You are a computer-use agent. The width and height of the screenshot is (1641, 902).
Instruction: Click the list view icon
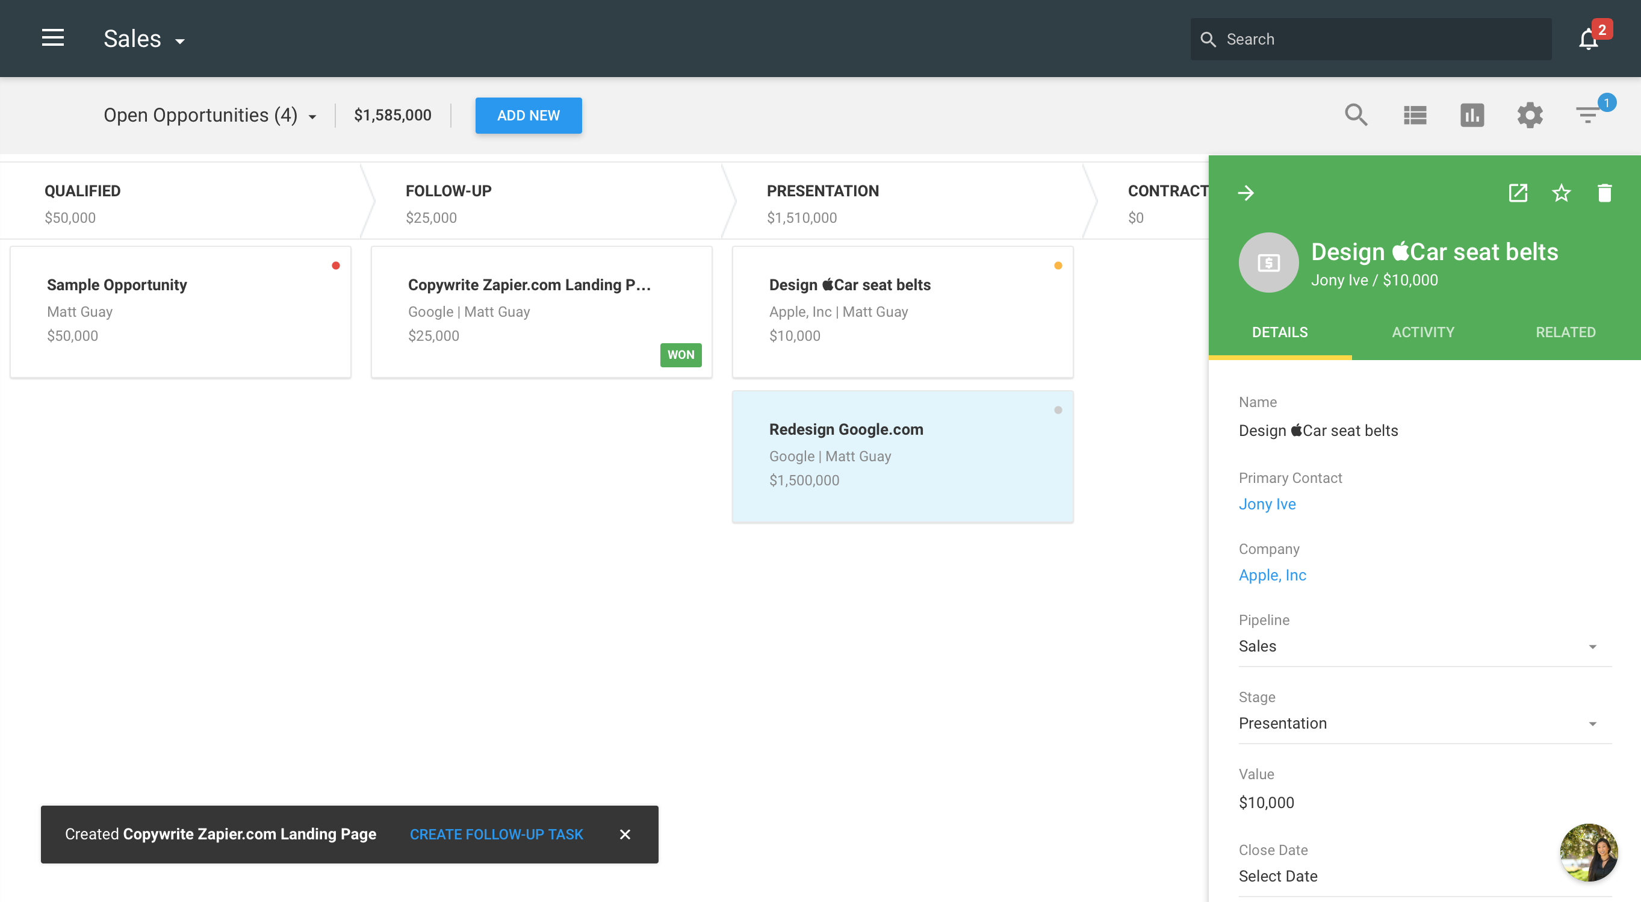tap(1415, 114)
